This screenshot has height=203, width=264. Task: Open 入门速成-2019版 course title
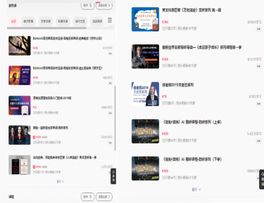(x=52, y=98)
